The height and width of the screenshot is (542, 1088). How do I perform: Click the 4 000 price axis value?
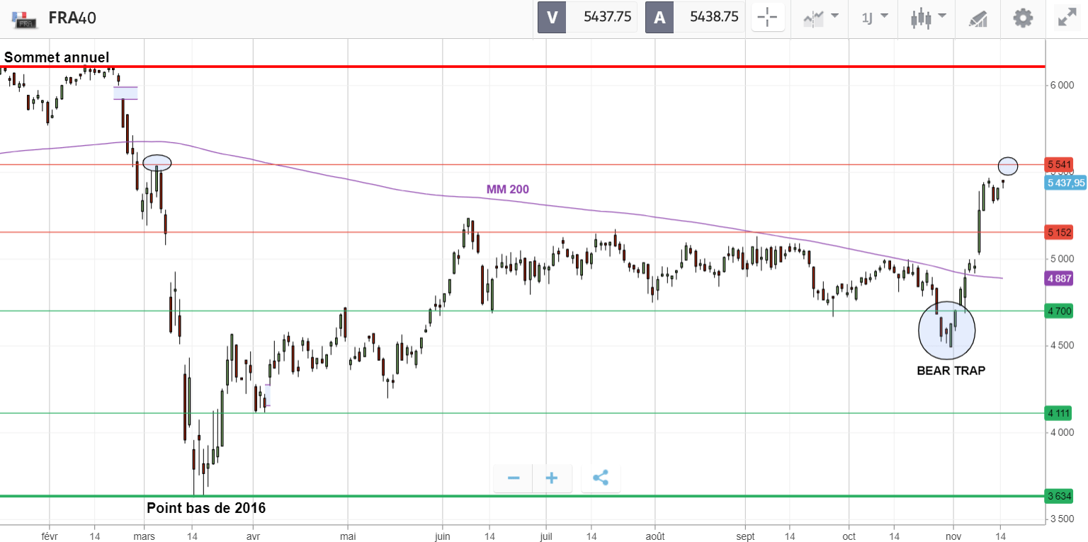pyautogui.click(x=1062, y=432)
